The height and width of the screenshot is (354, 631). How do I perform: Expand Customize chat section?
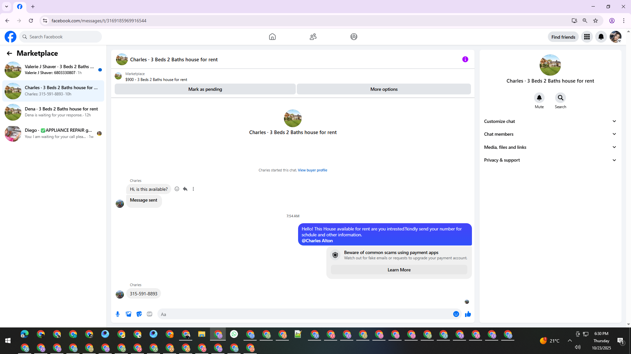tap(550, 121)
